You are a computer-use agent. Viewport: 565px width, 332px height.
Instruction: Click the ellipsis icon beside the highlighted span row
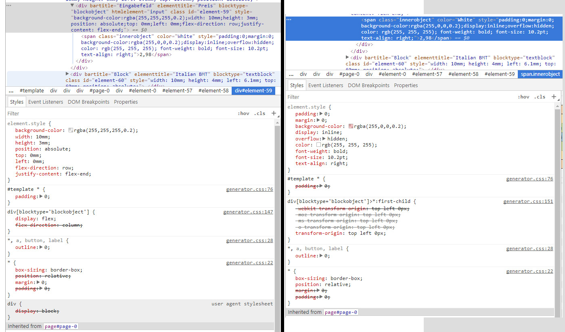click(x=289, y=19)
